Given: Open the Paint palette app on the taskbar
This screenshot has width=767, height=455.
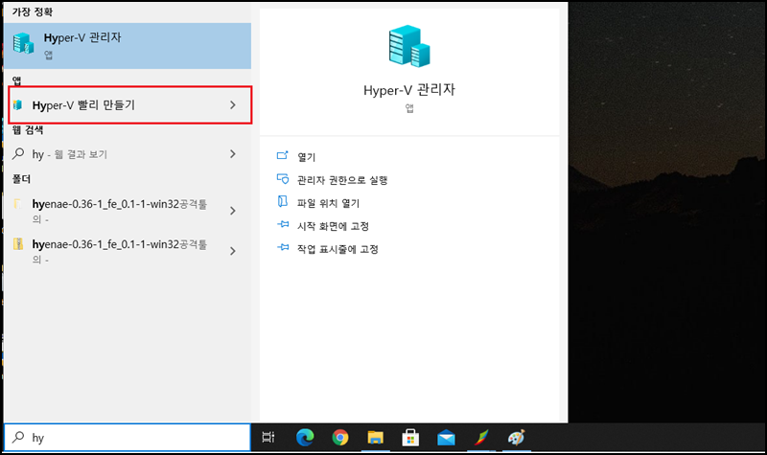Looking at the screenshot, I should tap(516, 438).
